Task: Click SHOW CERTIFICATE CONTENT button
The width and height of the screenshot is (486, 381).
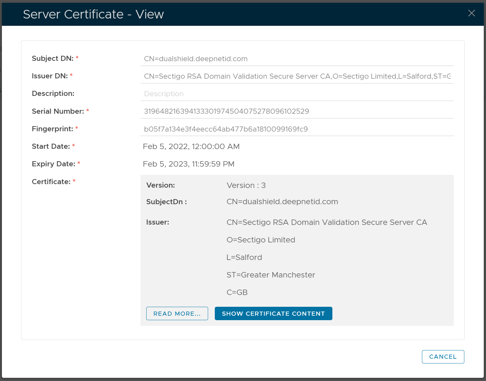Action: point(273,313)
